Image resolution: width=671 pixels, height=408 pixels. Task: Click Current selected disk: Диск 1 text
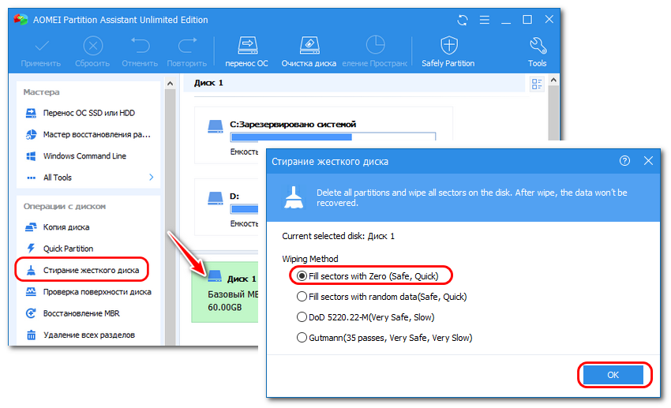click(339, 236)
